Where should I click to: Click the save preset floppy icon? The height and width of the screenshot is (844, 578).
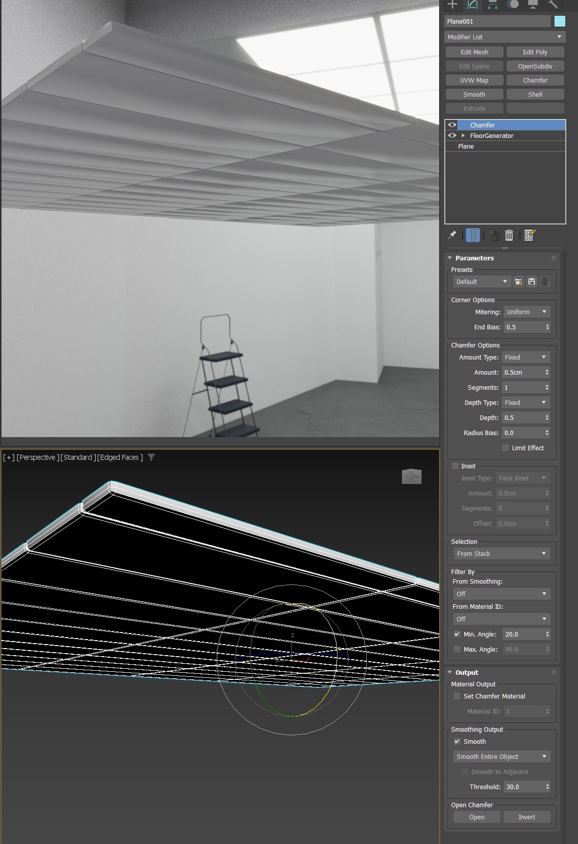532,282
